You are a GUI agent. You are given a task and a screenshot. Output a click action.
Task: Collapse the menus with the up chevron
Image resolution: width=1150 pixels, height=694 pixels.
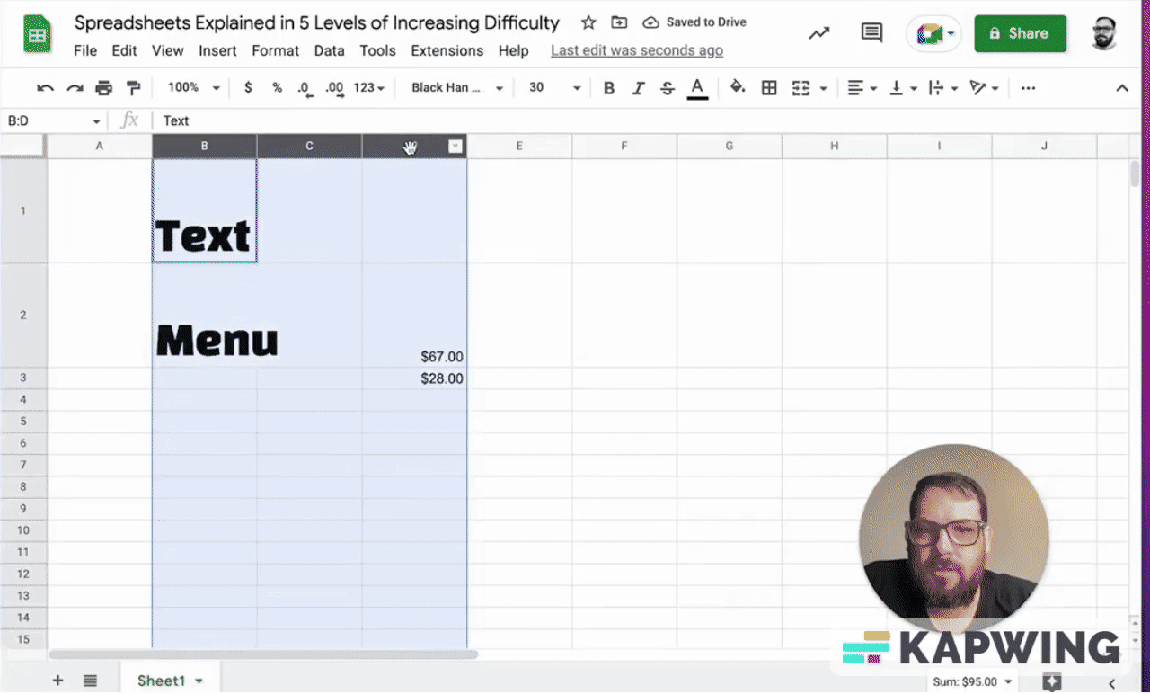click(1122, 88)
